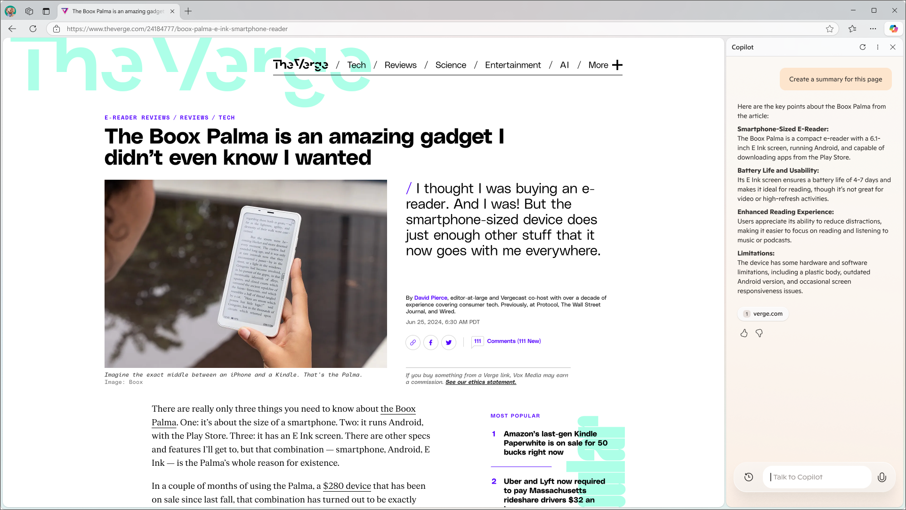Click the Copilot more options icon
The image size is (906, 510).
pyautogui.click(x=877, y=47)
